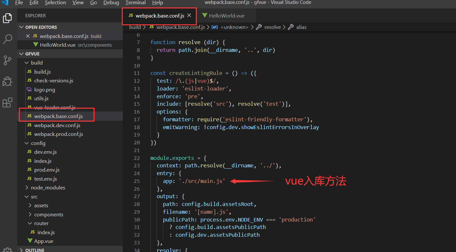The image size is (456, 252).
Task: Open the Search activity bar icon
Action: pyautogui.click(x=7, y=39)
